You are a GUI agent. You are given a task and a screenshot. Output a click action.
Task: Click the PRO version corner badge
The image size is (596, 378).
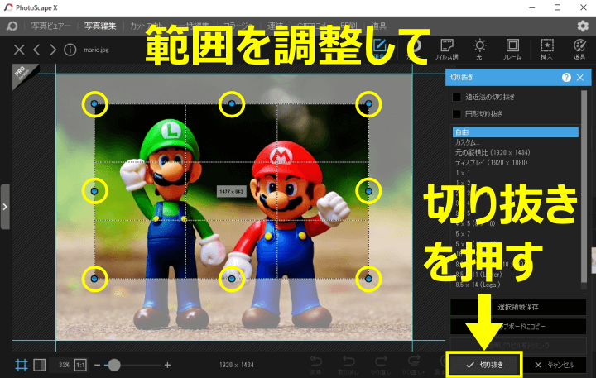click(x=22, y=73)
